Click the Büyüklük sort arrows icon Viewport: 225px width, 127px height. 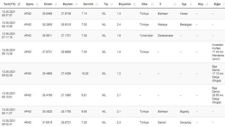pos(134,4)
